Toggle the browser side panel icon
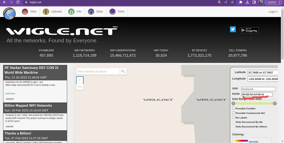 coord(254,2)
